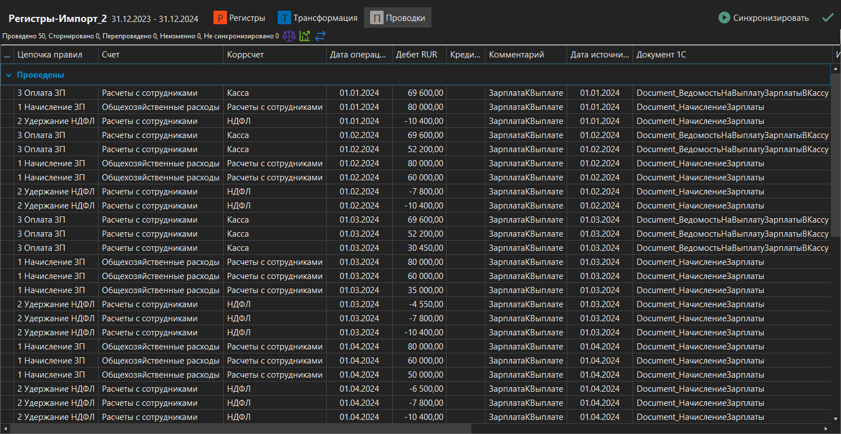Open the green chart icon
Image resolution: width=841 pixels, height=434 pixels.
(x=305, y=36)
